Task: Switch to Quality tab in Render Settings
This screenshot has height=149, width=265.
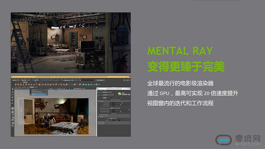Action: click(x=105, y=98)
